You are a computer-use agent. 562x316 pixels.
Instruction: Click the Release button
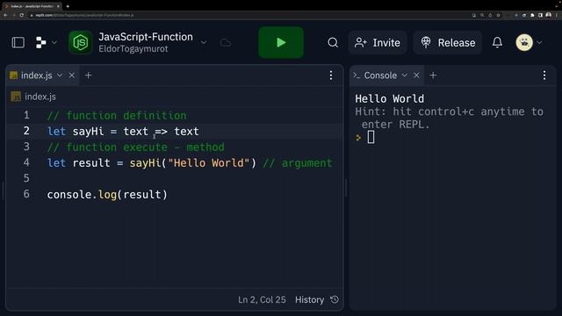[x=448, y=43]
